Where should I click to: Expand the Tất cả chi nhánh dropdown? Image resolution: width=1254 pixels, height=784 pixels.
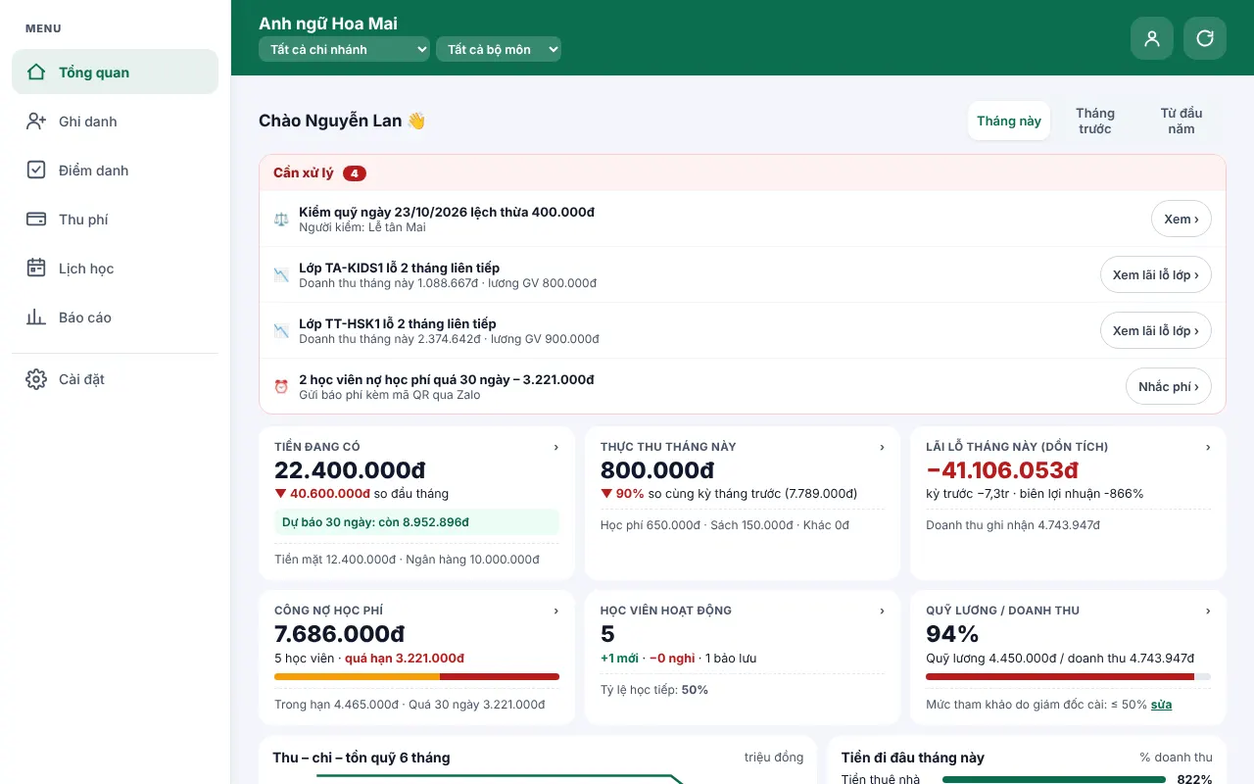tap(344, 49)
